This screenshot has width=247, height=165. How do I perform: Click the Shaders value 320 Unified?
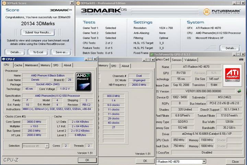(x=185, y=109)
